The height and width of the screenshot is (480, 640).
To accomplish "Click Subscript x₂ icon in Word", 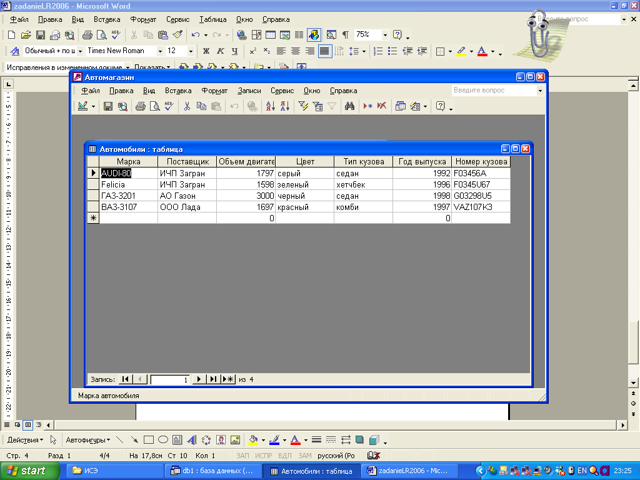I will [266, 51].
